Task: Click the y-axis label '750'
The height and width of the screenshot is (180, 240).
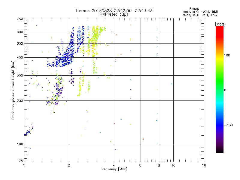Action: click(20, 19)
